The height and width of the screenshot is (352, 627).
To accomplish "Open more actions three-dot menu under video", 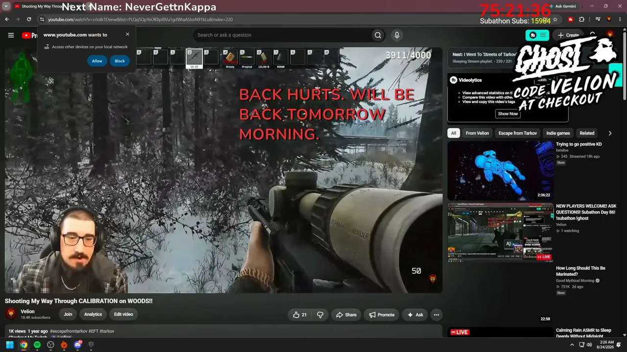I will (436, 315).
